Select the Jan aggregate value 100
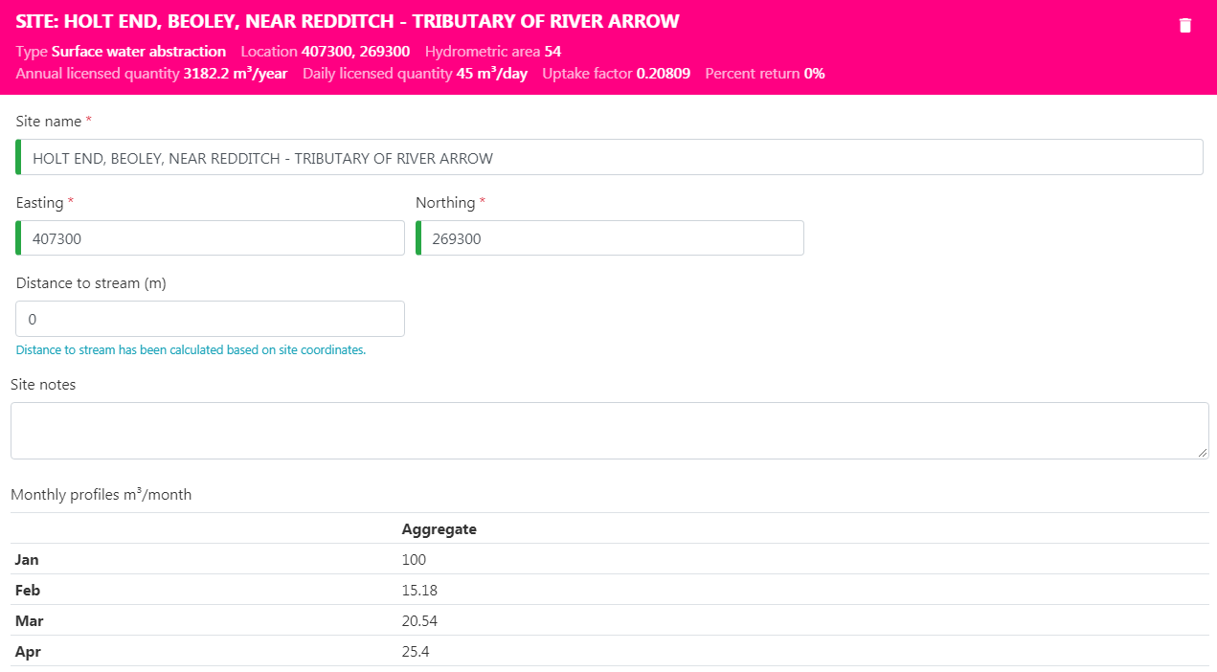 tap(414, 560)
